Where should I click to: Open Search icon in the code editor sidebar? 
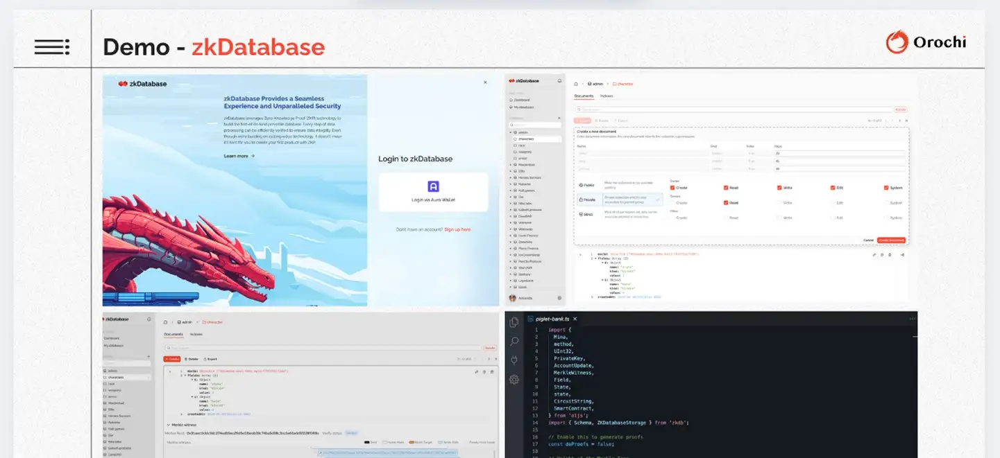(514, 342)
